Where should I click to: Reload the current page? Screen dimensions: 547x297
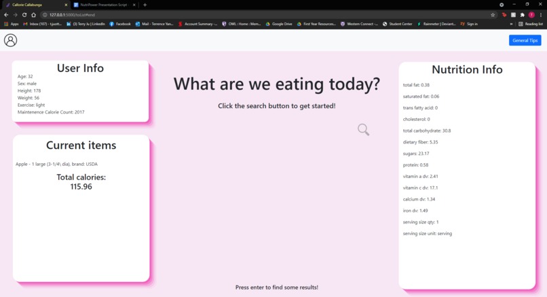[x=24, y=15]
